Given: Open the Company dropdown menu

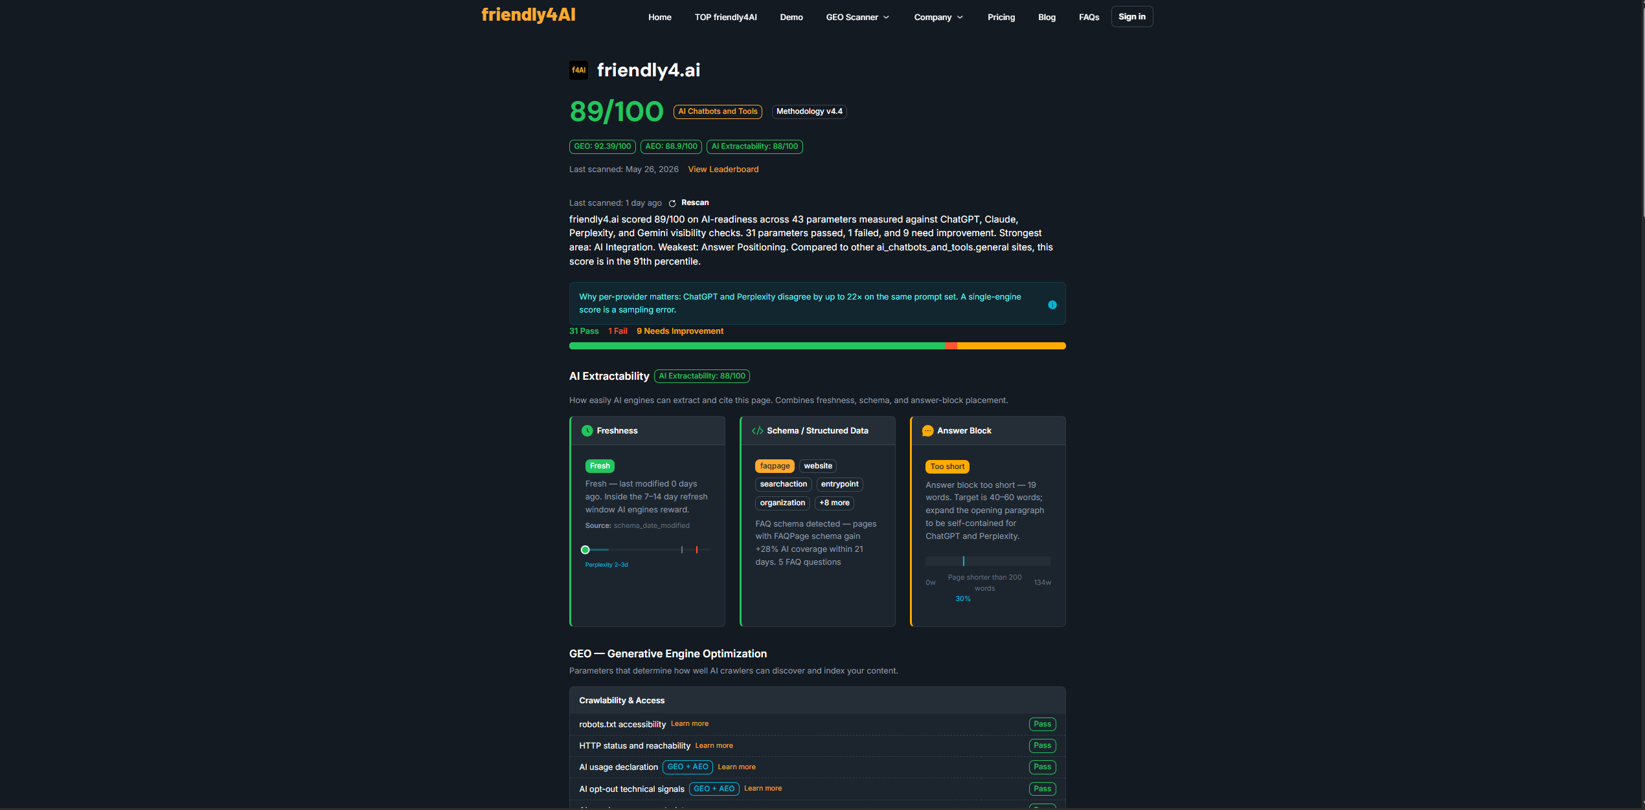Looking at the screenshot, I should click(x=938, y=17).
